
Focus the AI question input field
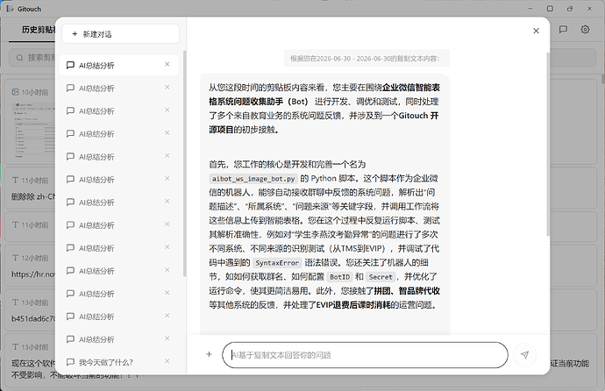365,355
